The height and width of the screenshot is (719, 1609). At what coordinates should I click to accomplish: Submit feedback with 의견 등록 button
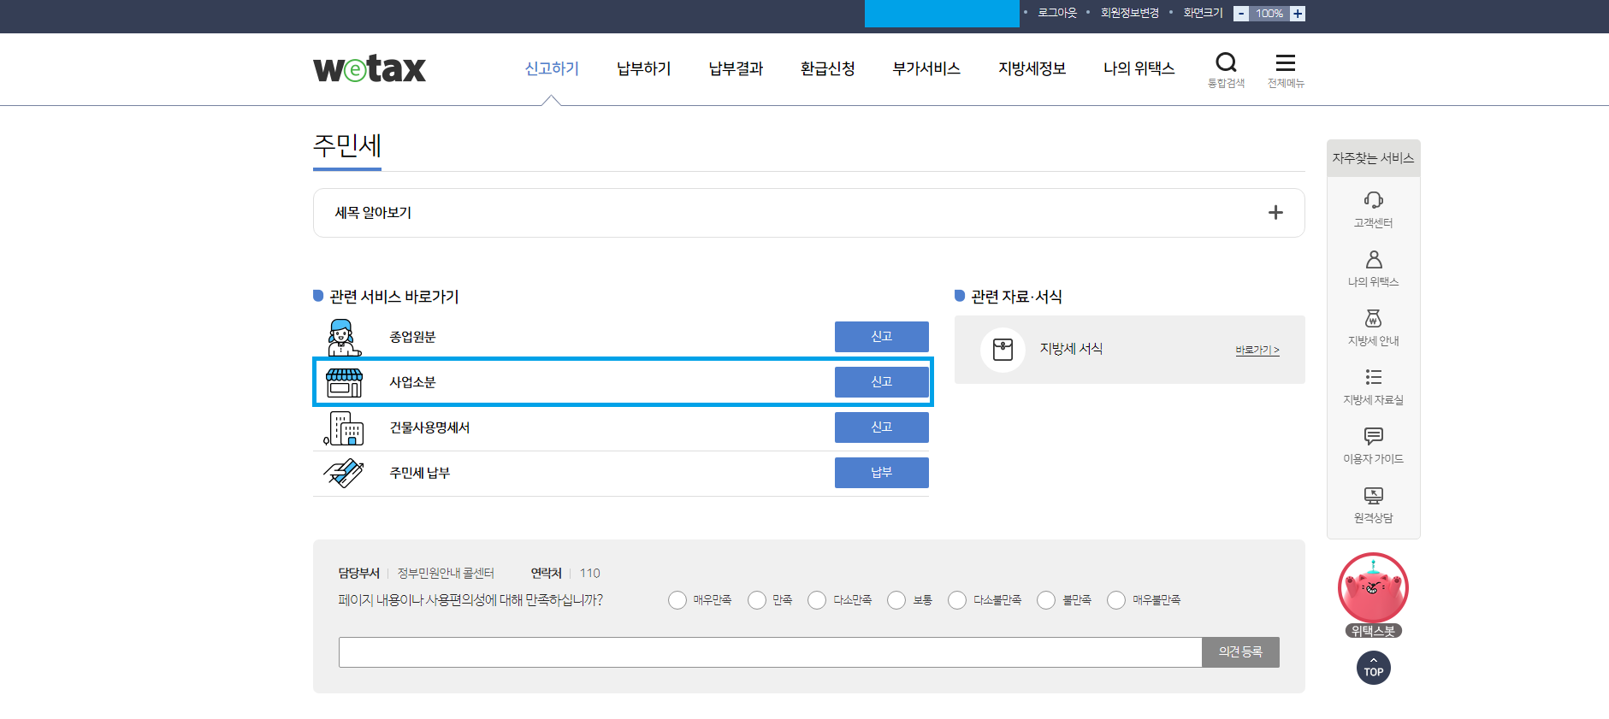tap(1240, 652)
